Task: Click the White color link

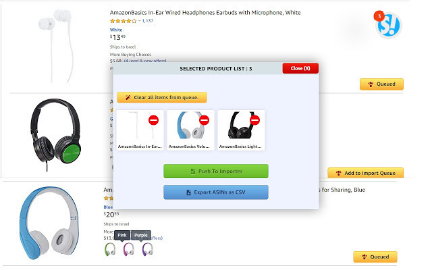Action: 116,30
